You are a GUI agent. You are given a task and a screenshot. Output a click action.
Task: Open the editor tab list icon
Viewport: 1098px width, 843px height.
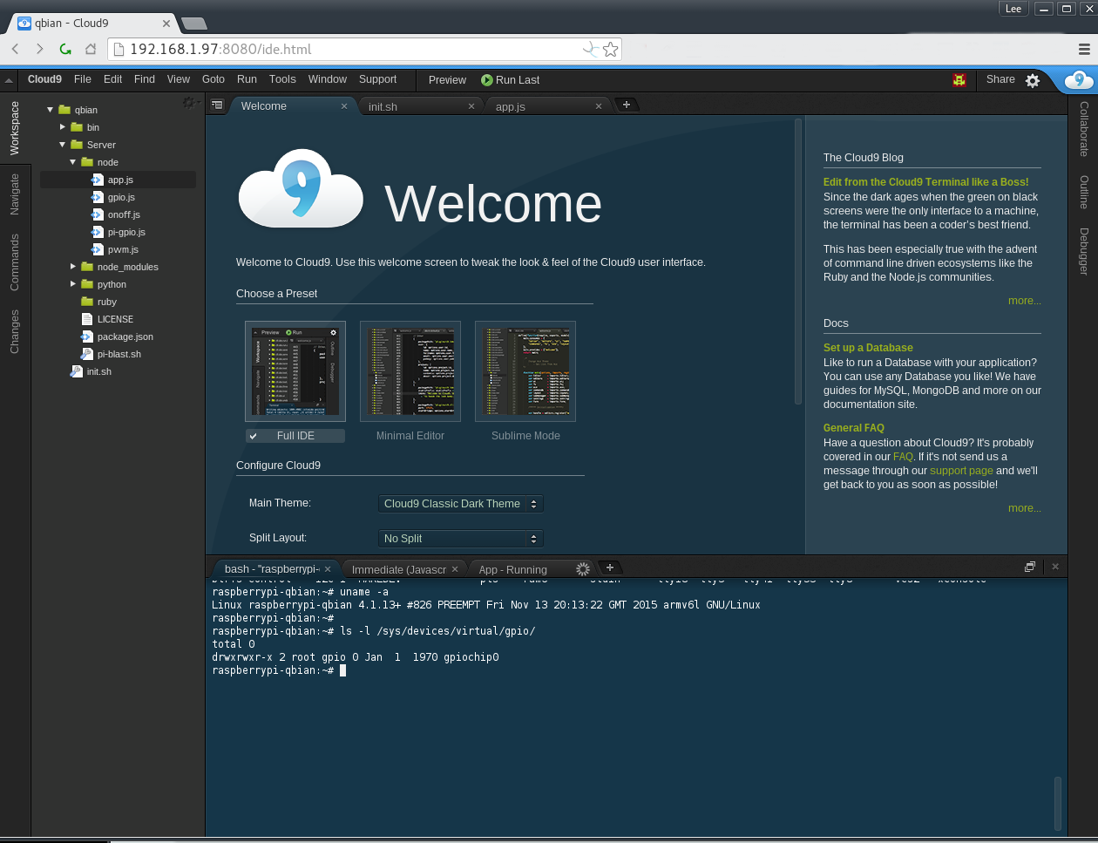(217, 105)
